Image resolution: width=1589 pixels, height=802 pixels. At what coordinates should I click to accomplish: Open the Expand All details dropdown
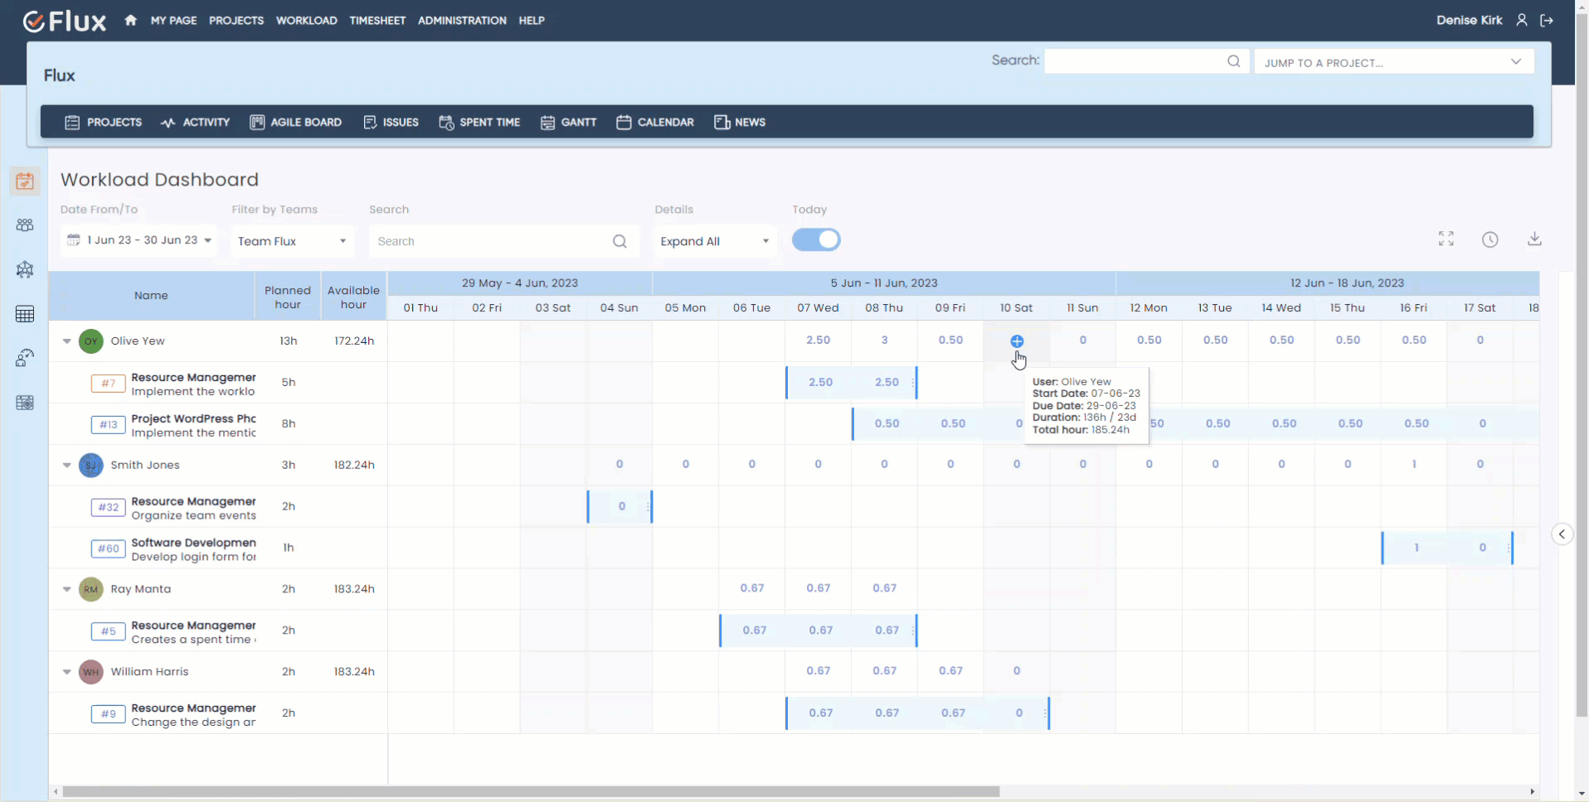(714, 241)
